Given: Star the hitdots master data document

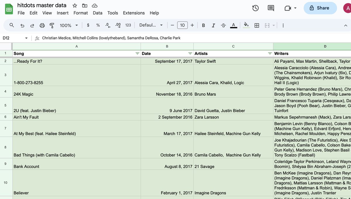Looking at the screenshot, I should pos(75,6).
